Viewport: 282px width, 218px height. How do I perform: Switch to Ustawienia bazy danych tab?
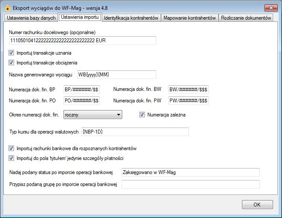[x=31, y=18]
